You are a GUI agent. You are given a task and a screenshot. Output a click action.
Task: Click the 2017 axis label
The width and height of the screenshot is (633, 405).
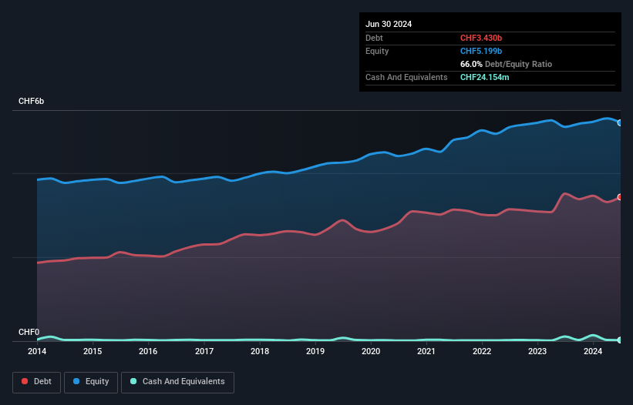tap(204, 351)
